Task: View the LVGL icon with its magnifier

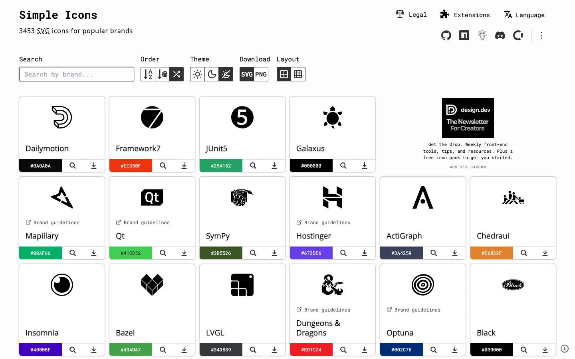Action: click(253, 350)
